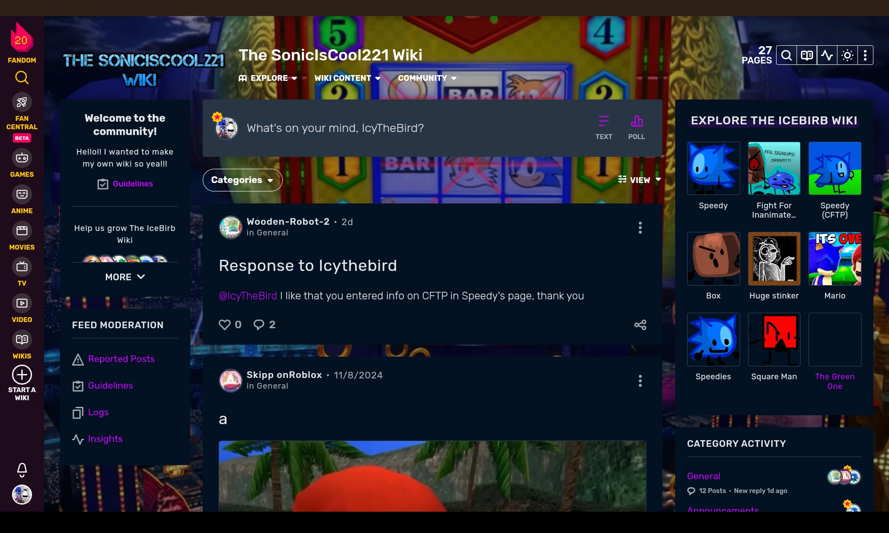The width and height of the screenshot is (889, 533).
Task: Expand the Categories dropdown
Action: 242,180
